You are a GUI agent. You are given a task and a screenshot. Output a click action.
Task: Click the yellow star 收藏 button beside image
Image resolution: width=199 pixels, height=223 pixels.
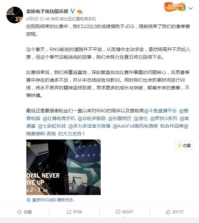[184, 145]
